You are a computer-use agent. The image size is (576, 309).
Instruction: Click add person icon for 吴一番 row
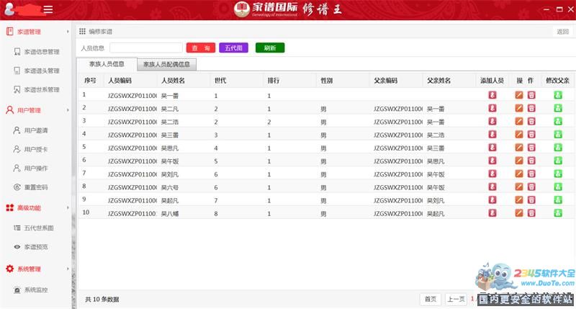(492, 95)
